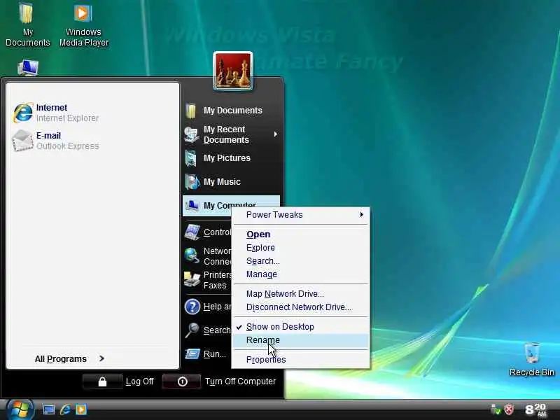Open the My Computer desktop icon
Viewport: 560px width, 420px height.
[28, 68]
